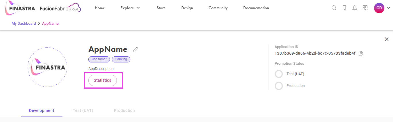Open the Documentation menu item
Image resolution: width=393 pixels, height=122 pixels.
256,8
